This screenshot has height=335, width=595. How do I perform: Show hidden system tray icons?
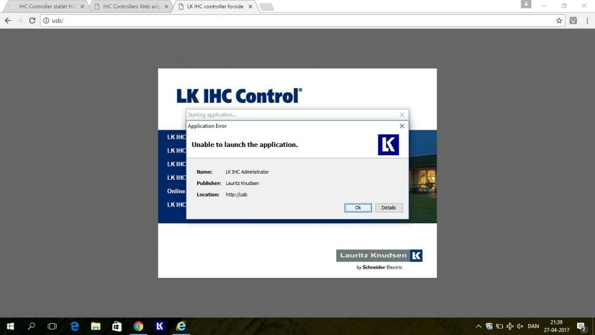coord(478,326)
